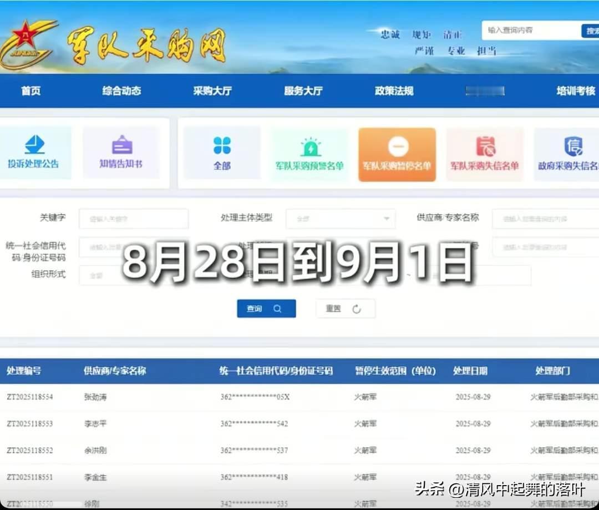
Task: Click ID number ending 418
Action: (x=254, y=477)
